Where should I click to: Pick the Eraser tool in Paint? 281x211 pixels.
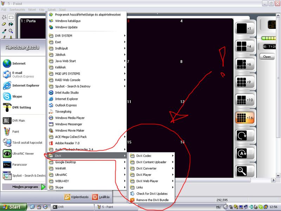(4, 24)
